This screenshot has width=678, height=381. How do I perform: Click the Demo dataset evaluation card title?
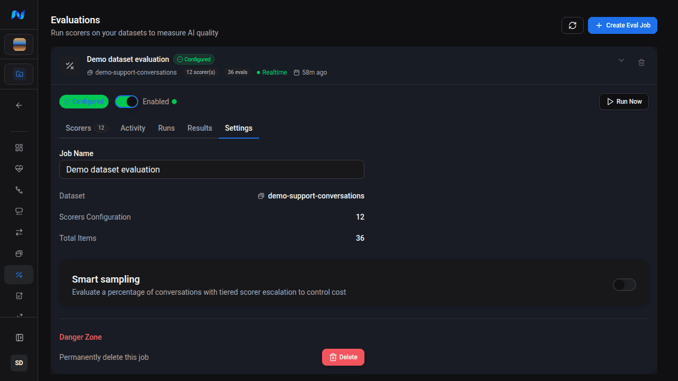[x=128, y=59]
